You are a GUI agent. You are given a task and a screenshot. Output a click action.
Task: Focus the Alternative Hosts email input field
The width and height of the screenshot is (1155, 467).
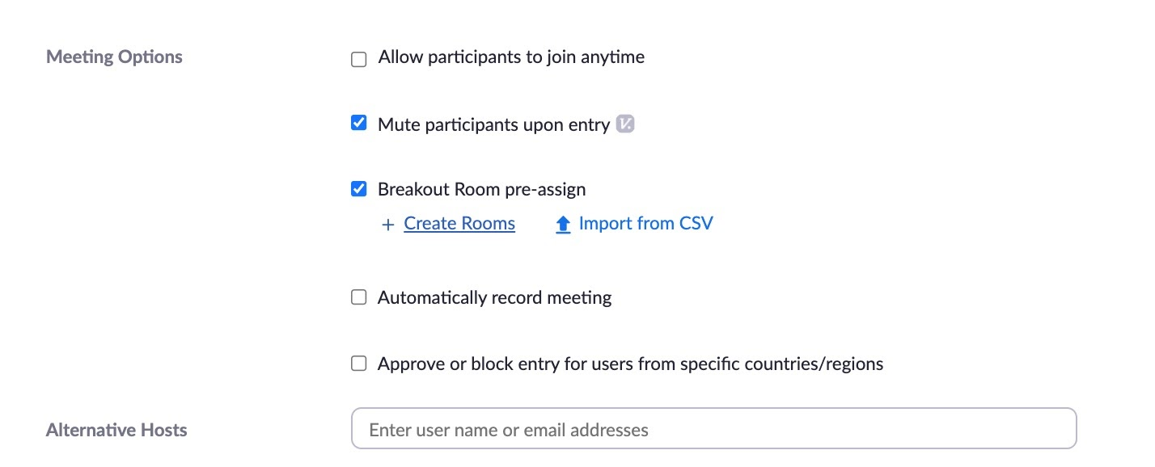coord(713,429)
